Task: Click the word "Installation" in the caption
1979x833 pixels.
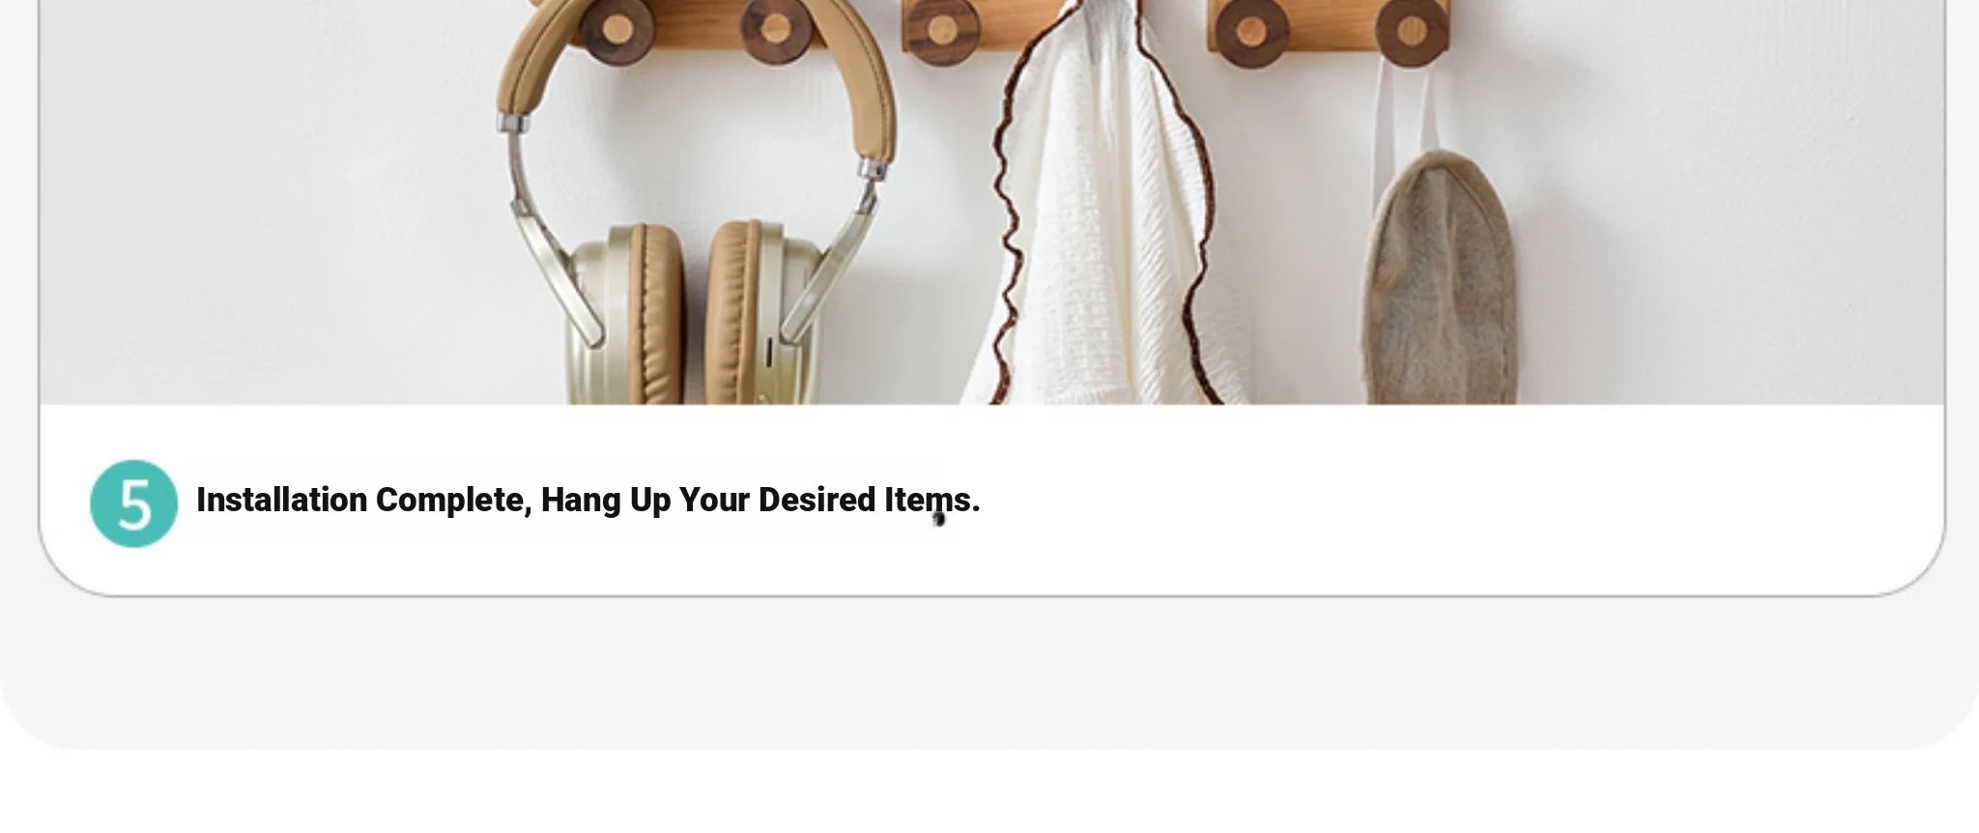Action: pyautogui.click(x=281, y=500)
